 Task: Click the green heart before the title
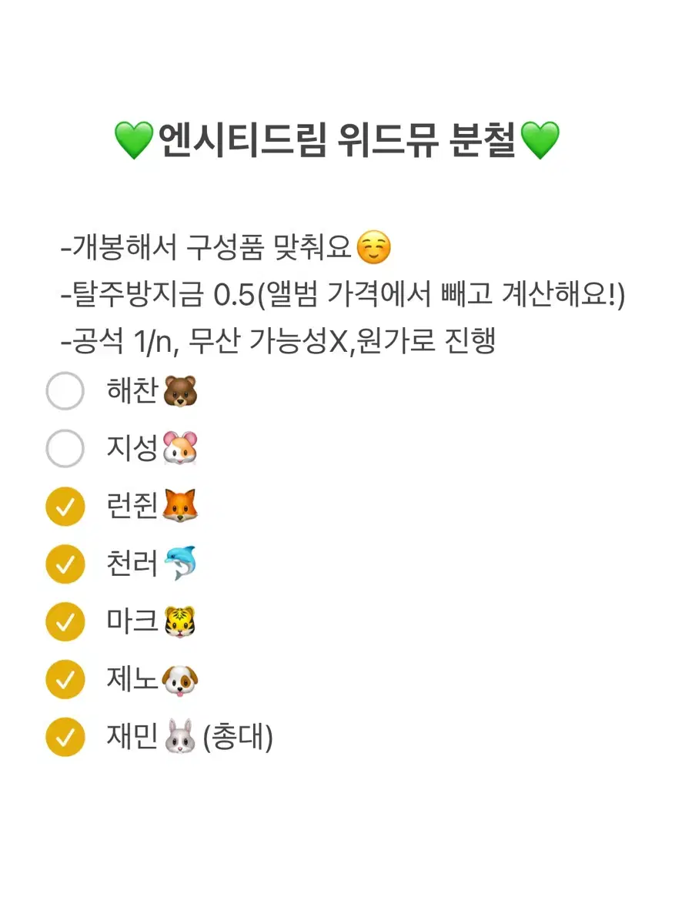point(134,141)
